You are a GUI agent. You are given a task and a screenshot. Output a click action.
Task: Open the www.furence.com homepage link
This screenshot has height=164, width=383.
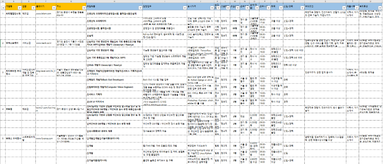point(46,139)
